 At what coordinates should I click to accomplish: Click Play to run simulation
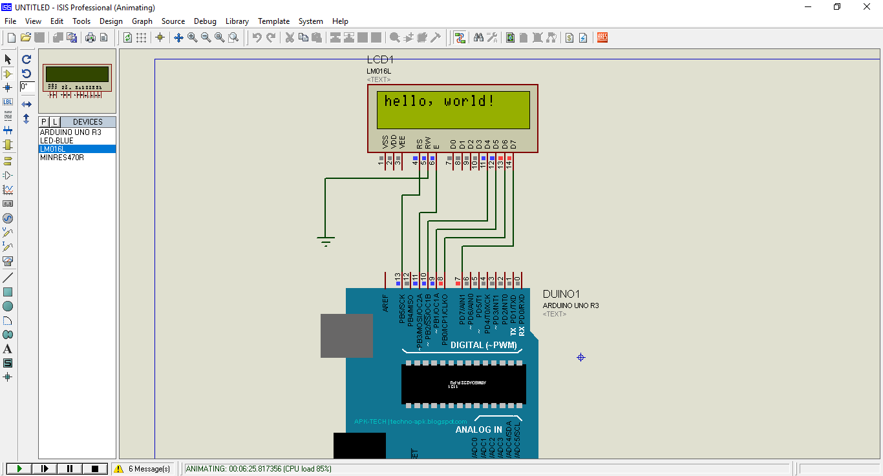coord(19,468)
